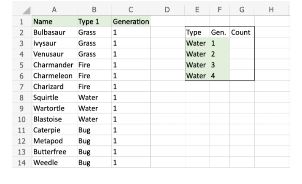The height and width of the screenshot is (184, 302).
Task: Click the select-all triangle corner
Action: [x=24, y=9]
